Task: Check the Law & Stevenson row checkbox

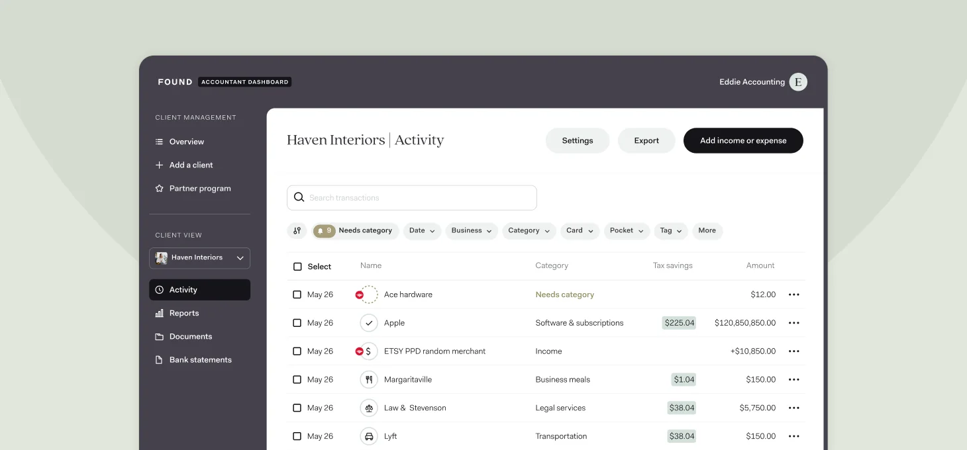Action: pos(297,408)
